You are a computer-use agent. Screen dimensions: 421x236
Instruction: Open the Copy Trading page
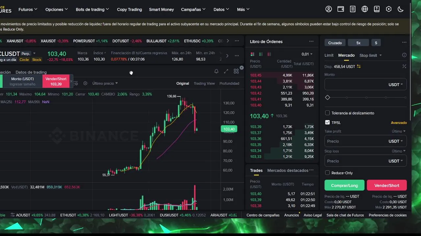click(129, 10)
